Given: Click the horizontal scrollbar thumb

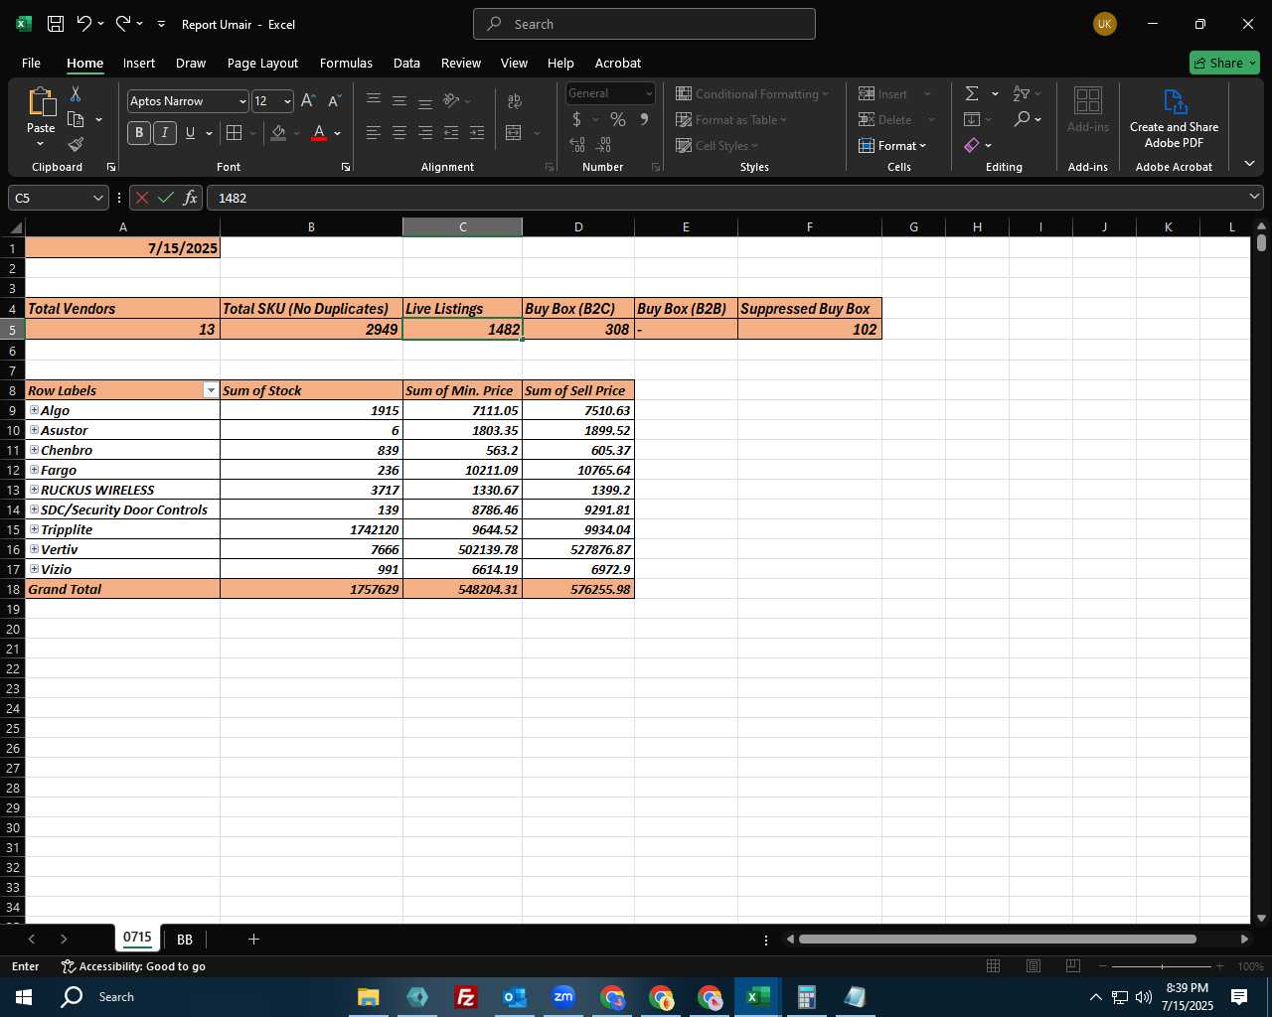Looking at the screenshot, I should click(997, 939).
